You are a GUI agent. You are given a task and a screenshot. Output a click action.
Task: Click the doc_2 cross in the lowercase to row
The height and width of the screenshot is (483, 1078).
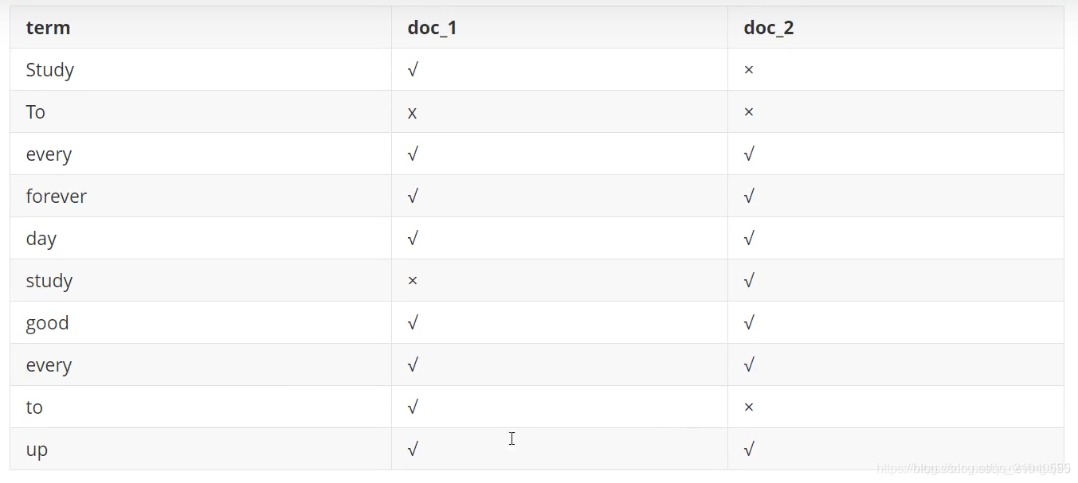748,407
